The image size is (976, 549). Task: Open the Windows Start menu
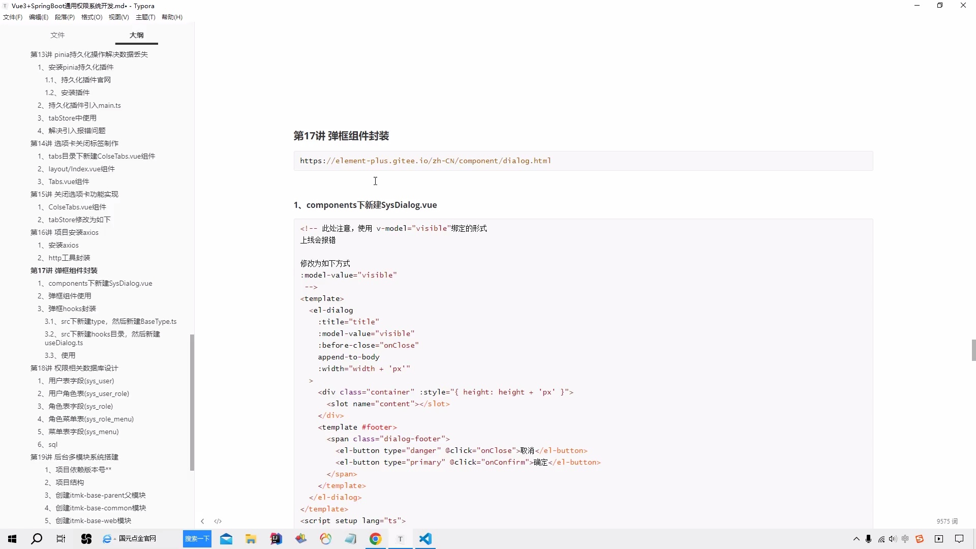11,539
